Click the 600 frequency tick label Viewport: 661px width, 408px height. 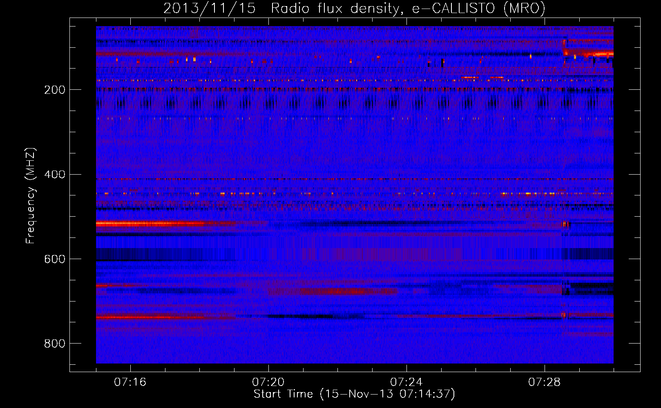coord(55,259)
